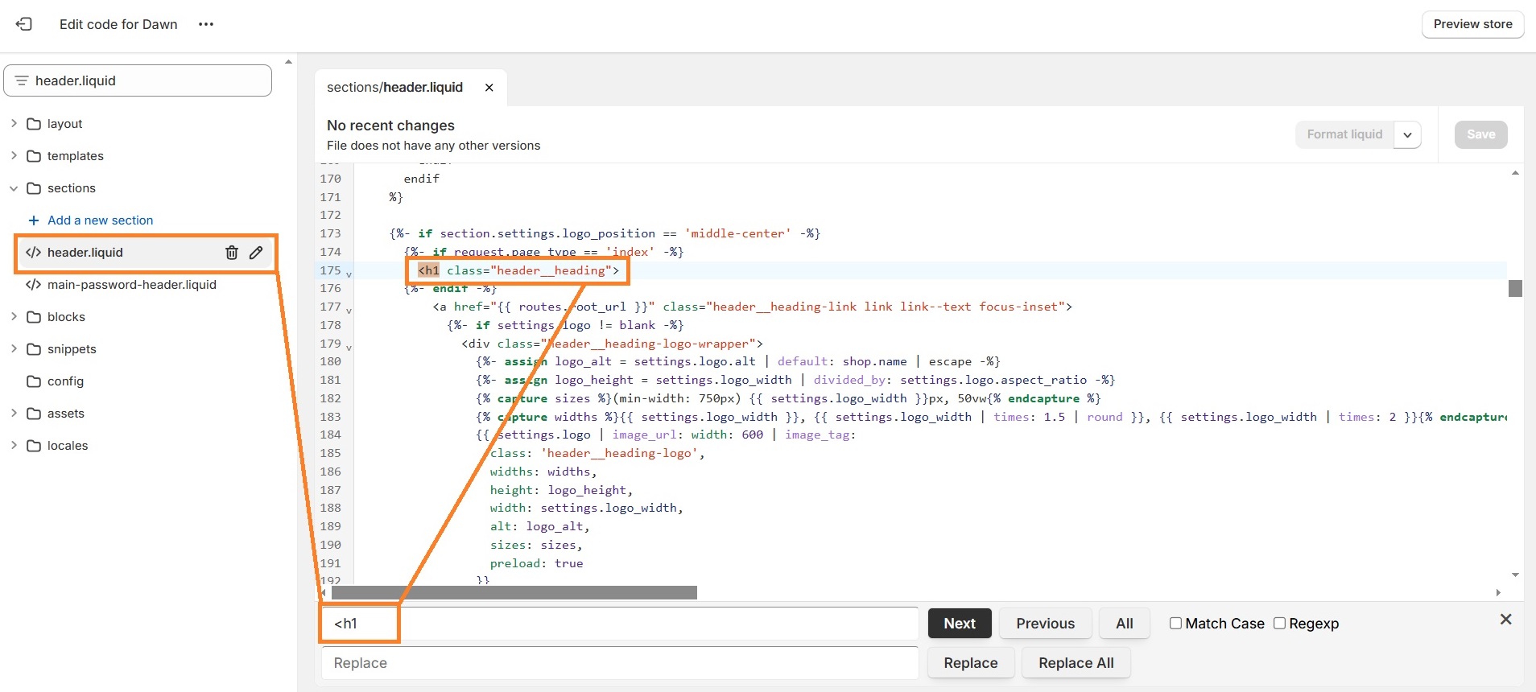Click Next to find next match
Image resolution: width=1536 pixels, height=692 pixels.
[960, 624]
